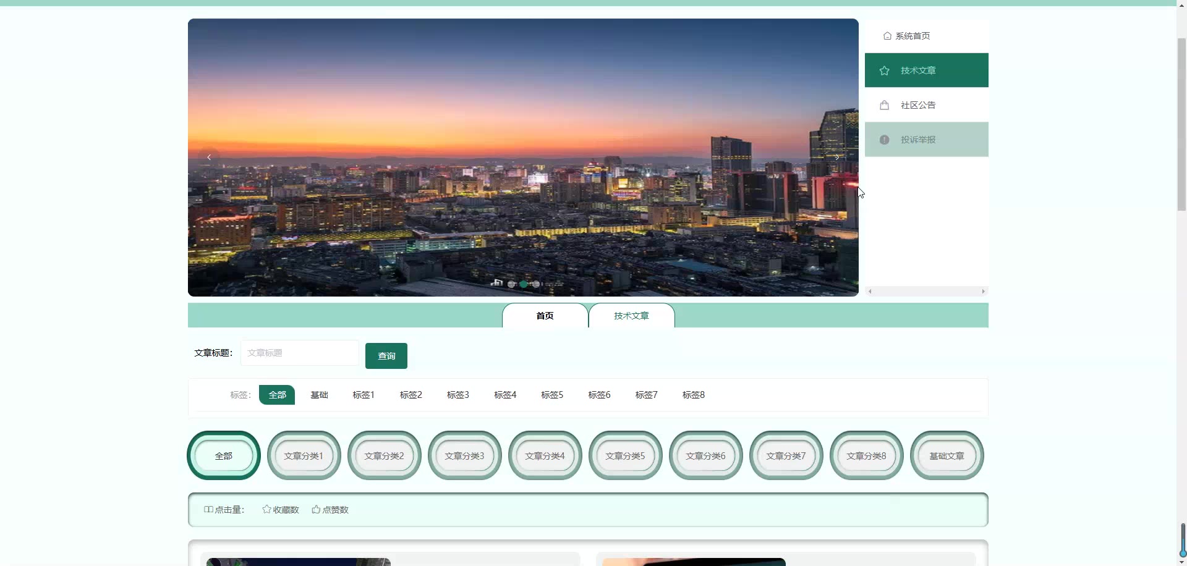
Task: Click the warning icon beside 投诉举报
Action: 884,140
